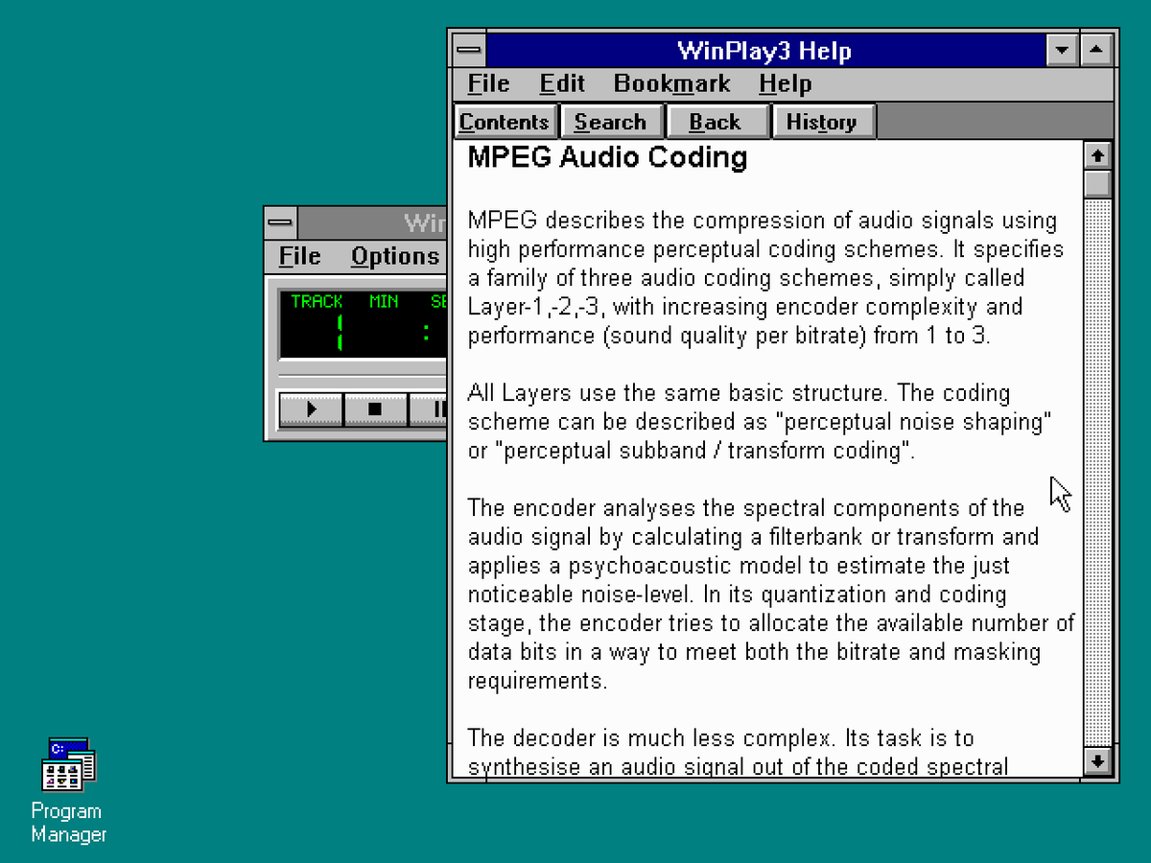Open Bookmark menu in WinPlay3 Help
Screen dimensions: 1151x863
(671, 83)
